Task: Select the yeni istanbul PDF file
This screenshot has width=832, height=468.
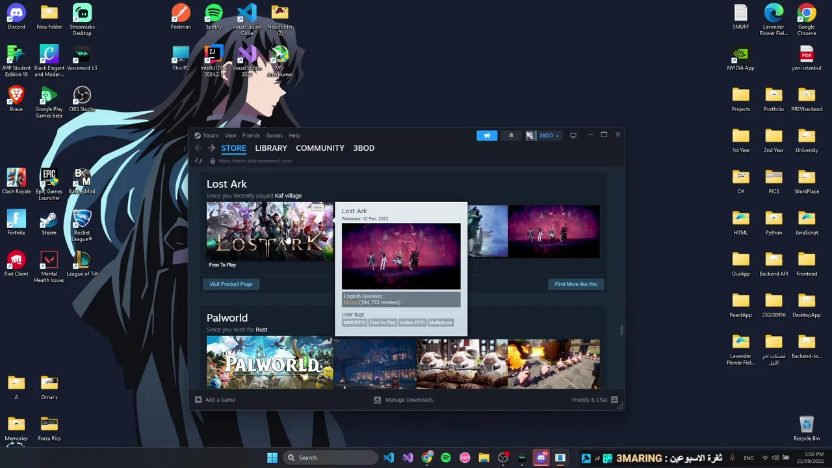Action: click(807, 58)
